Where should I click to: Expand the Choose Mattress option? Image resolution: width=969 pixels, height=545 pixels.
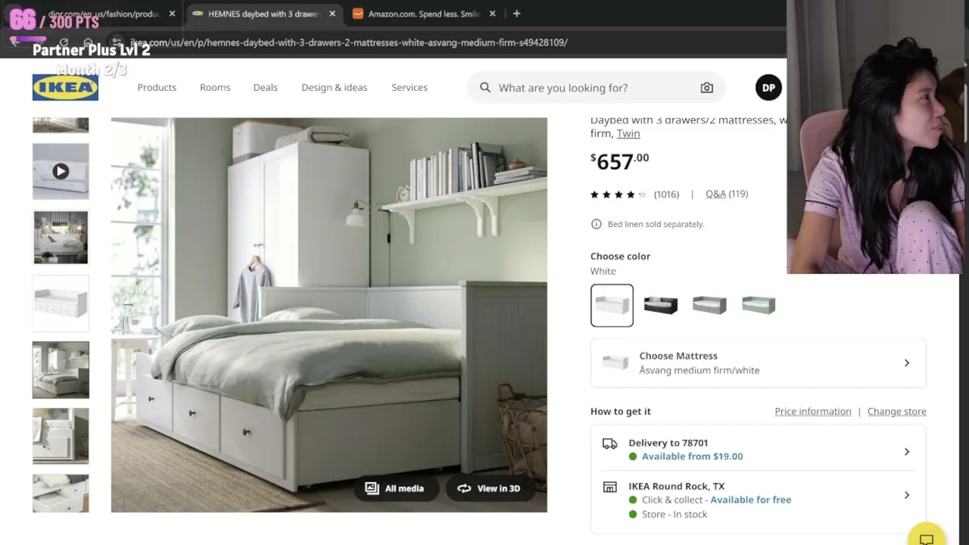[x=758, y=363]
